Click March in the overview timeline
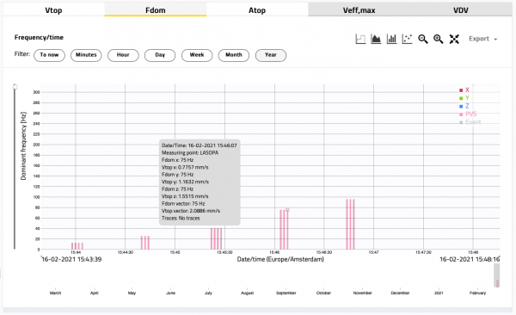The width and height of the screenshot is (516, 315). [55, 293]
